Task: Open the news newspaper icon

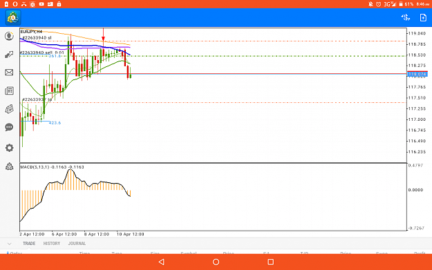Action: 9,91
